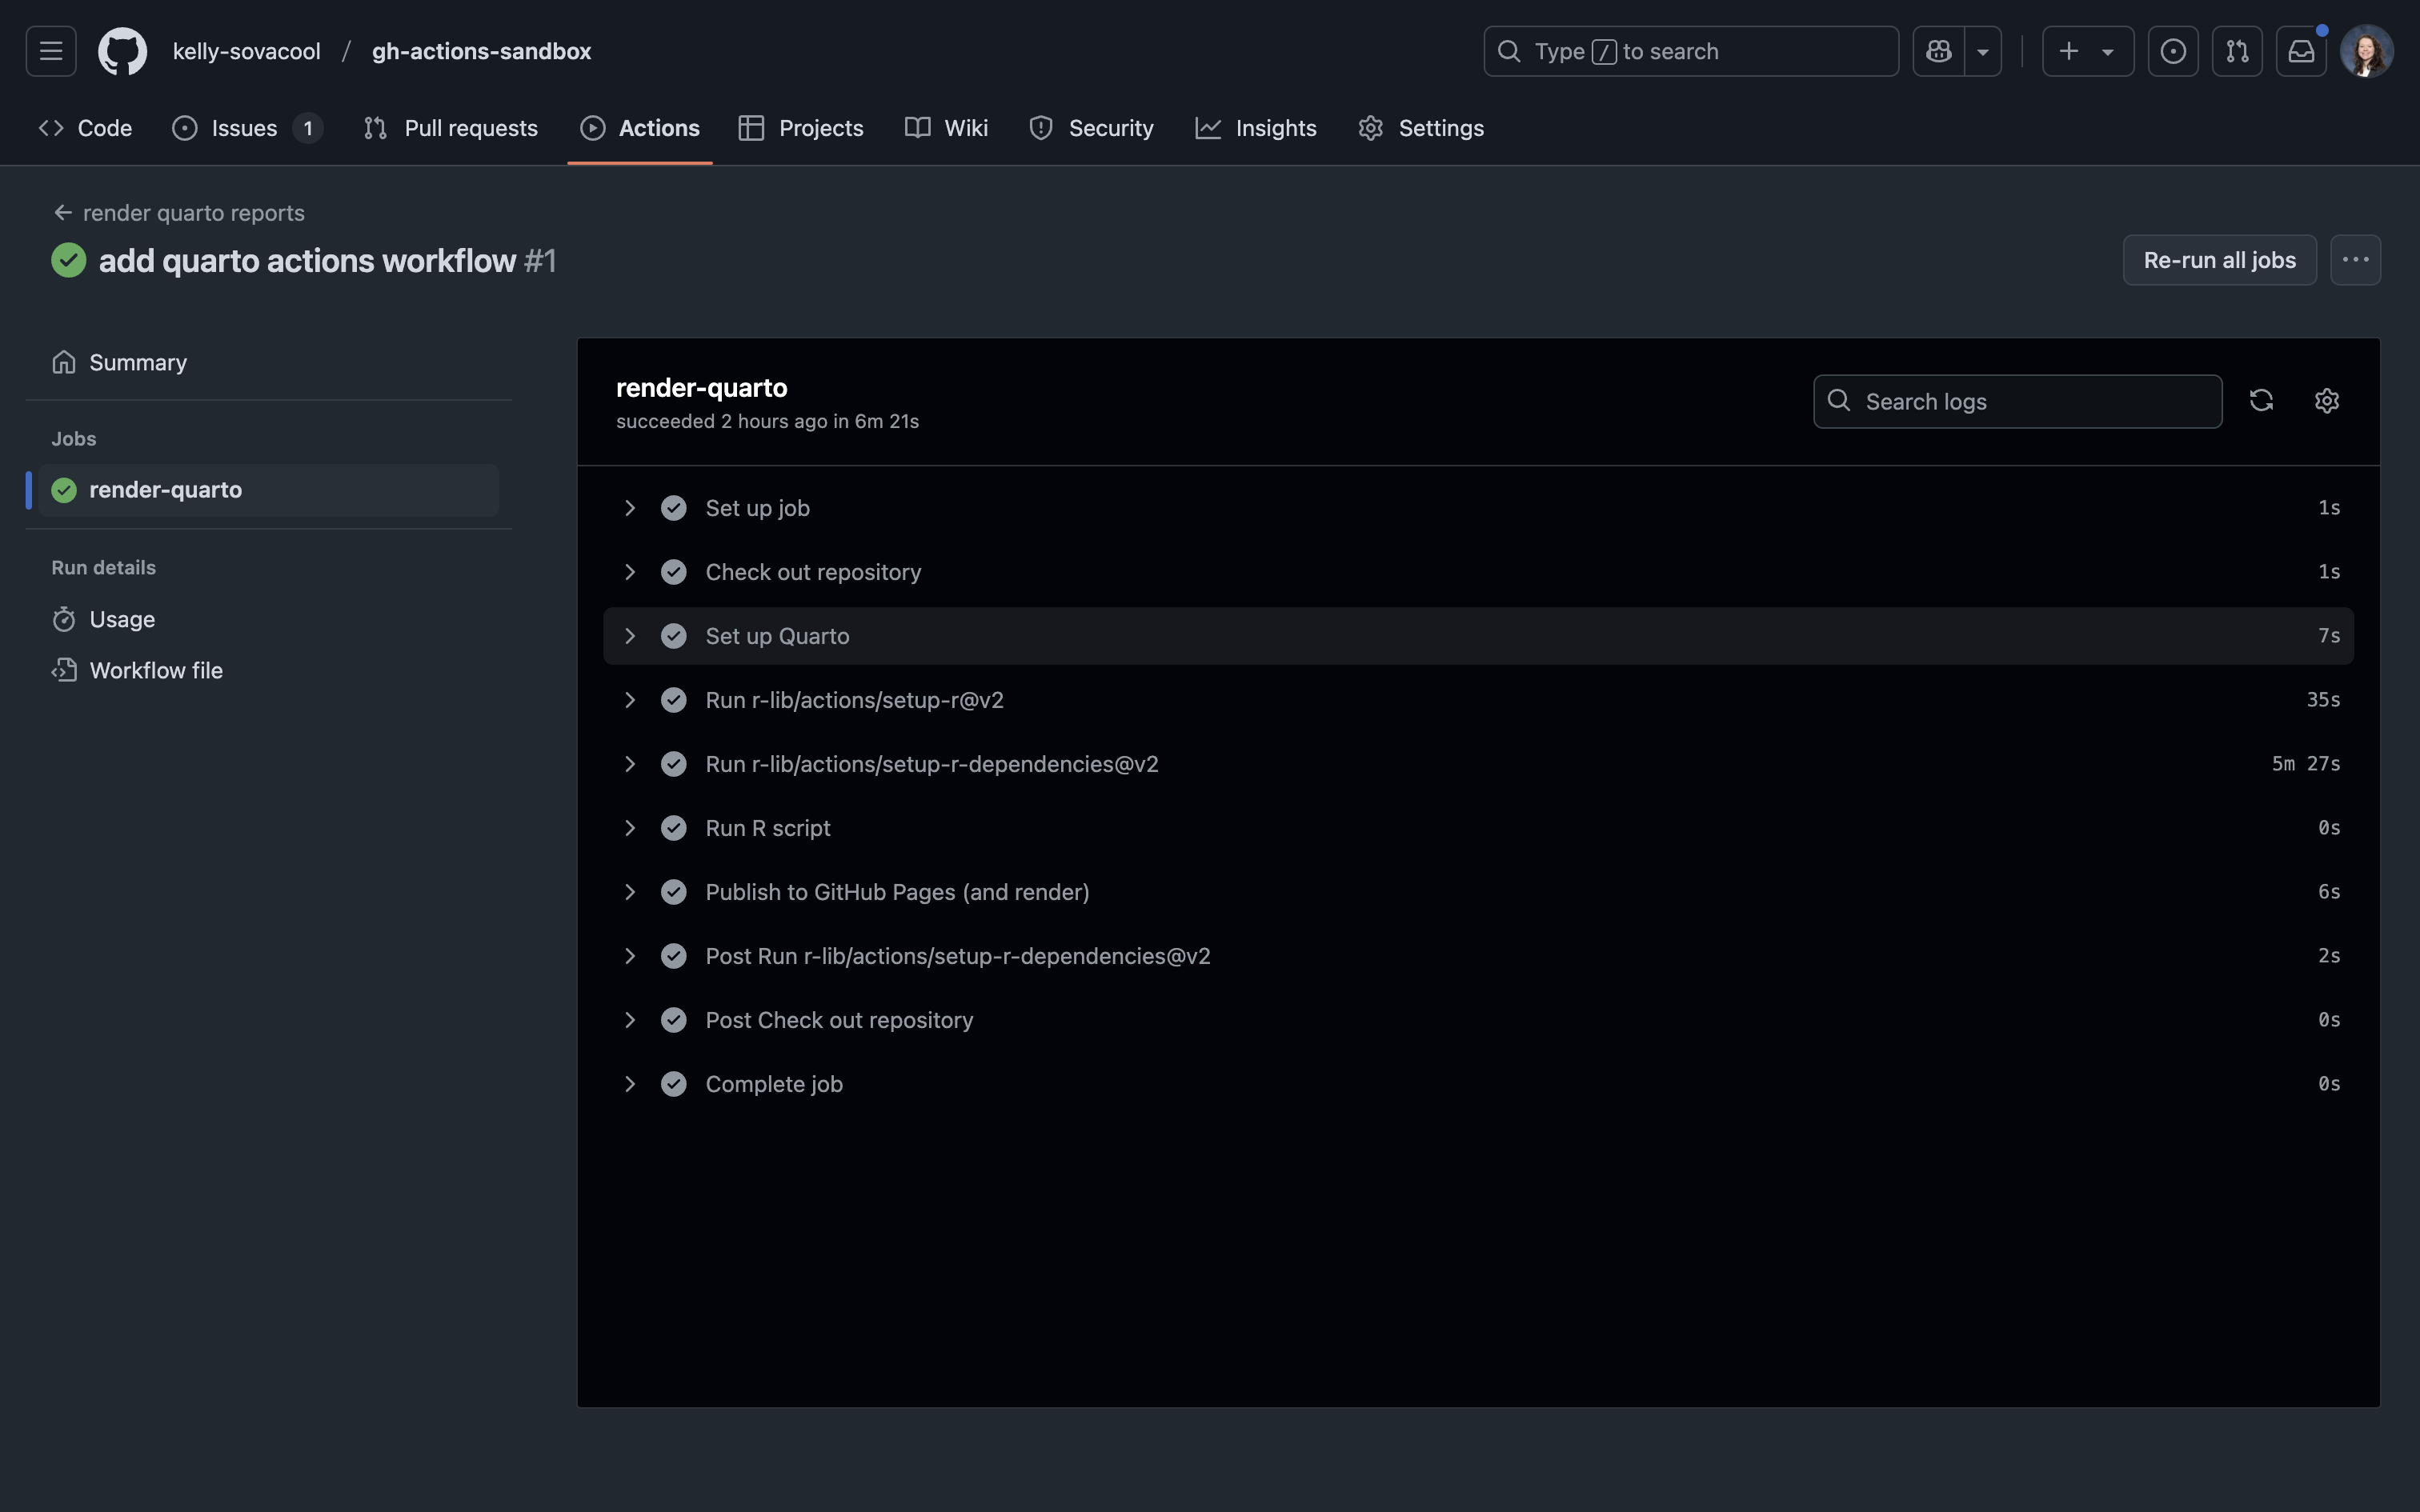Open the Copilot dropdown arrow
2420x1512 pixels.
pos(1982,51)
